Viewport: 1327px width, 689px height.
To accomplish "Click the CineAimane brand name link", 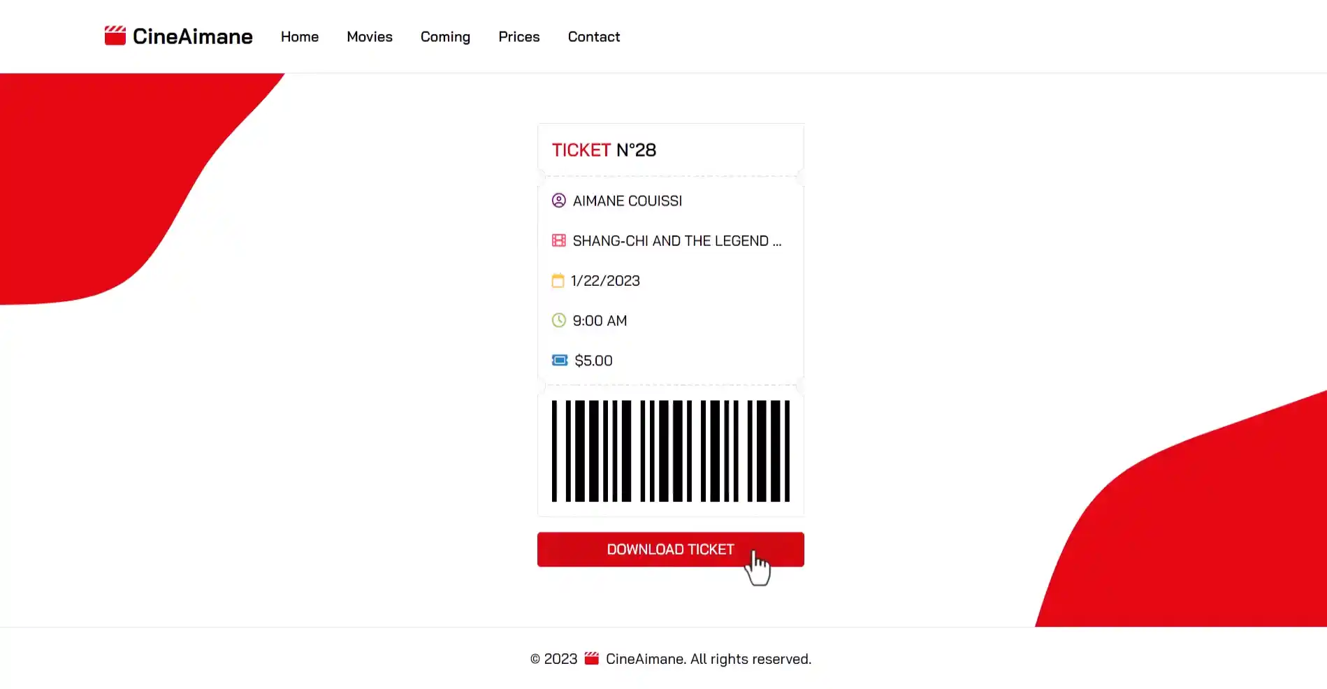I will click(x=193, y=36).
